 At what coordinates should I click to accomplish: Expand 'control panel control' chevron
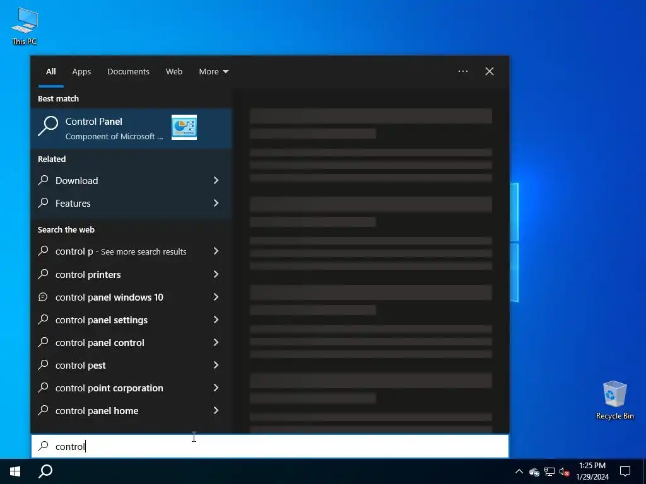(216, 342)
